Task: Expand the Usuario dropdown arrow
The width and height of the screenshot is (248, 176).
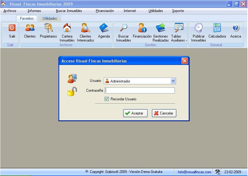Action: click(x=173, y=81)
